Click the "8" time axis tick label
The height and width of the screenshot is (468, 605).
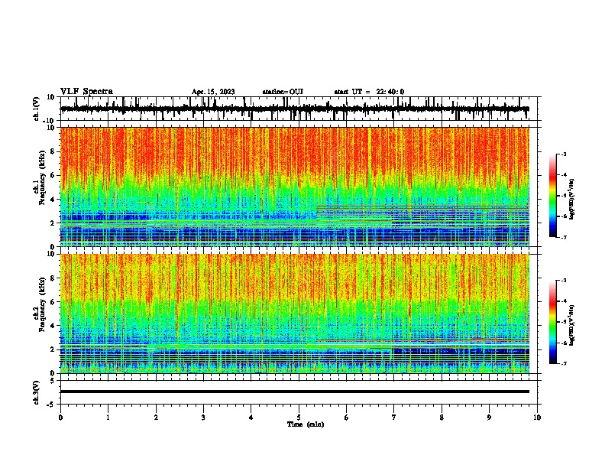(442, 418)
